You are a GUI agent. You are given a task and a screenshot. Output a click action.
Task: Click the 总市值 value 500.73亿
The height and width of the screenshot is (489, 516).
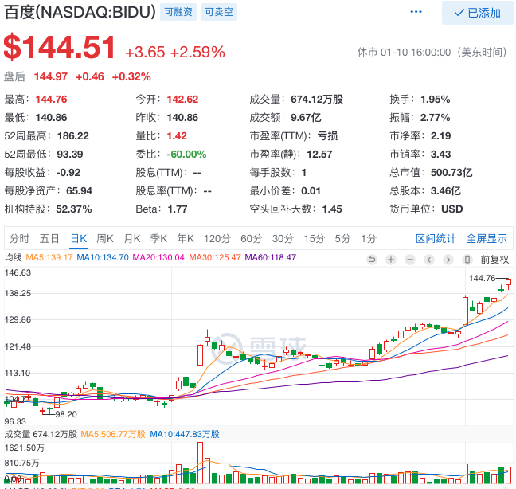pyautogui.click(x=451, y=173)
